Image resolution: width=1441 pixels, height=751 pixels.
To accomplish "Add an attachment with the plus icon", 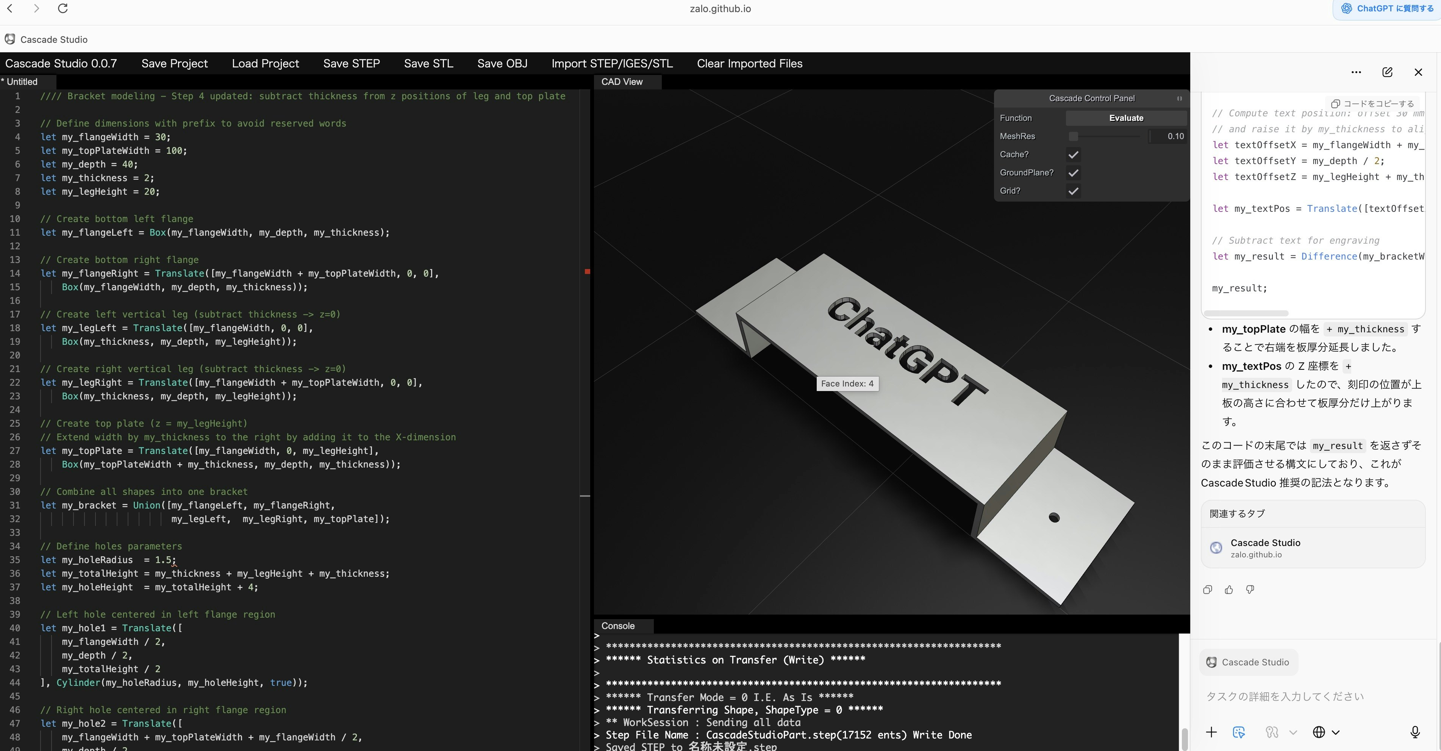I will (x=1212, y=731).
